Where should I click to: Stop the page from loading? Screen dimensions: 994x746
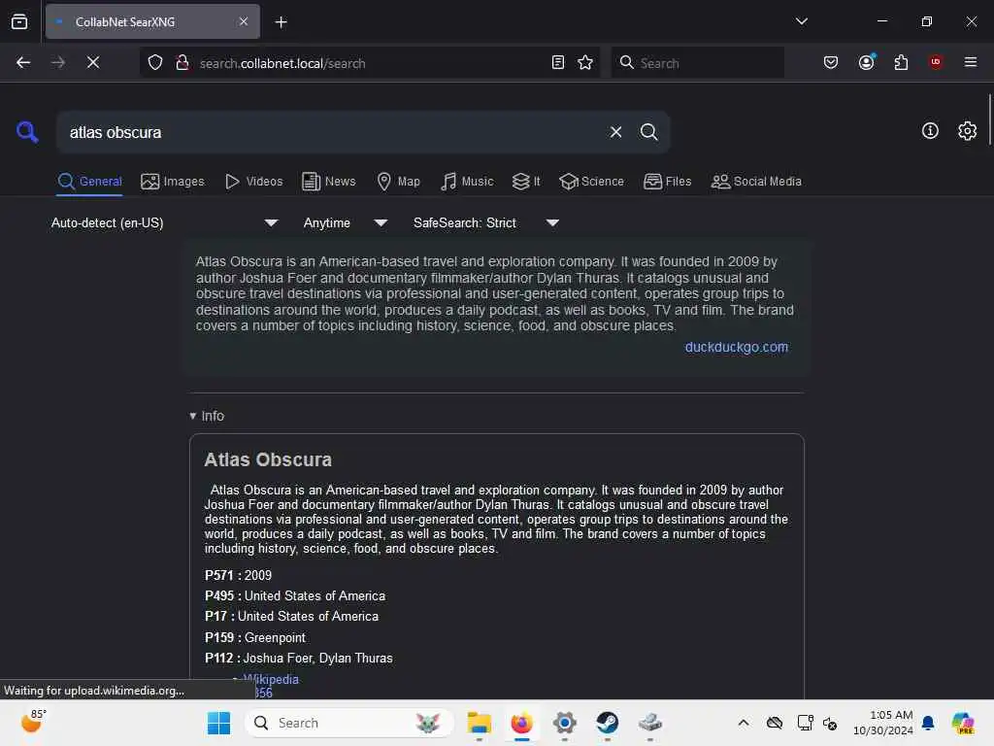(92, 62)
